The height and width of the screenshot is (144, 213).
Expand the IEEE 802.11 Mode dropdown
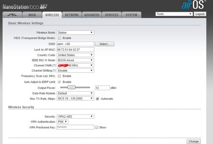click(x=75, y=60)
